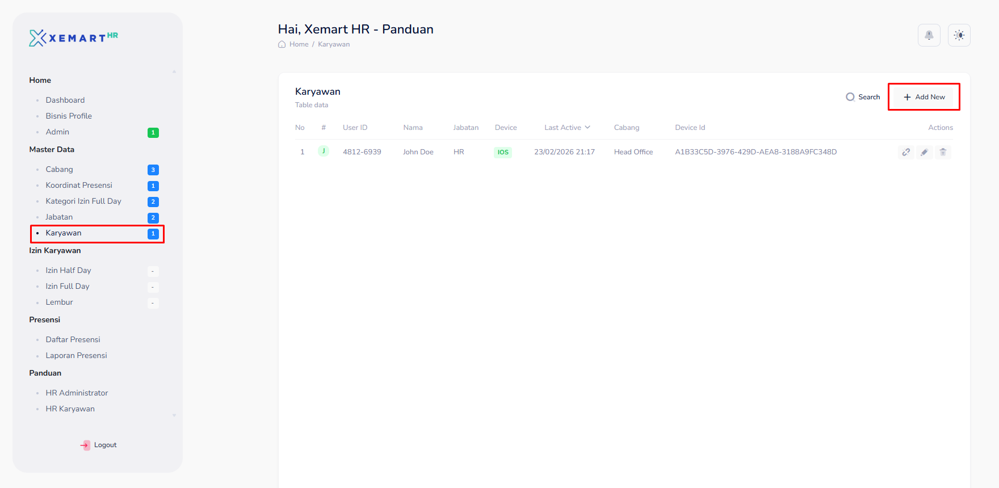Click the green J avatar badge

(x=324, y=151)
